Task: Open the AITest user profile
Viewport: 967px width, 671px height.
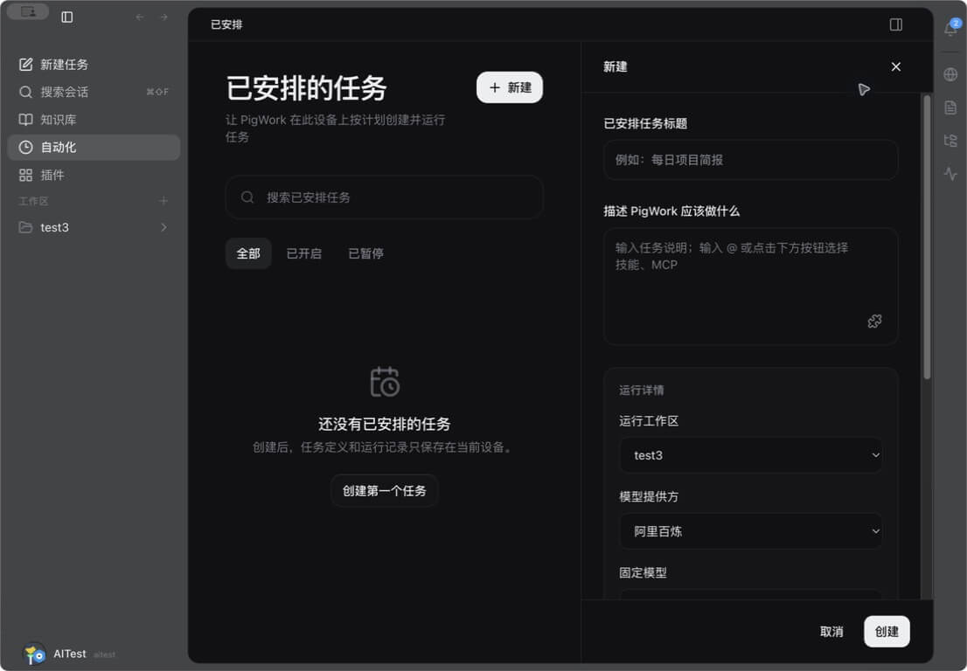Action: (68, 654)
